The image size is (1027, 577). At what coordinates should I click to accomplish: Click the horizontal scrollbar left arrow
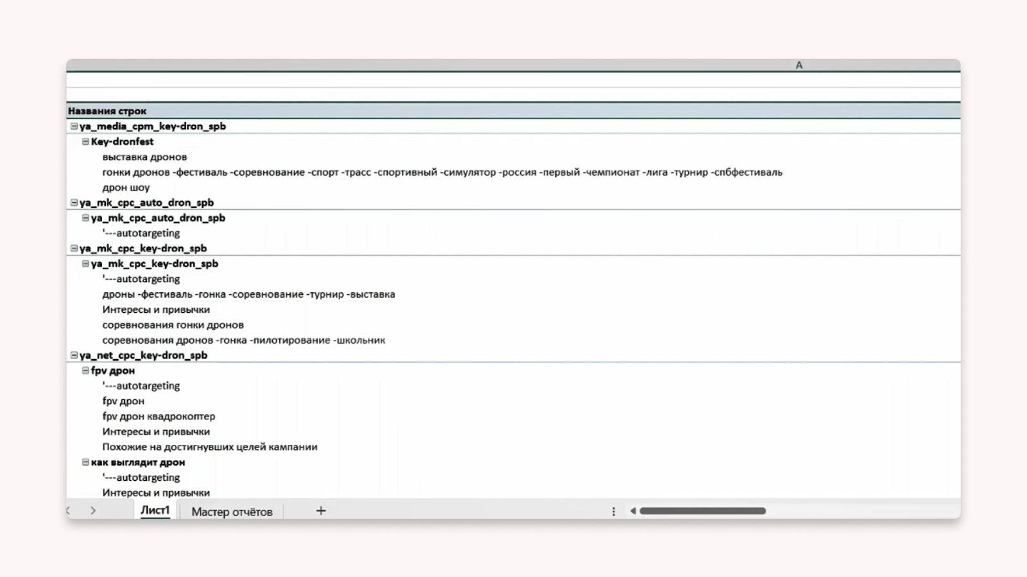click(633, 511)
